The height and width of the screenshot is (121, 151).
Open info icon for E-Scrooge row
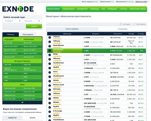[50, 112]
